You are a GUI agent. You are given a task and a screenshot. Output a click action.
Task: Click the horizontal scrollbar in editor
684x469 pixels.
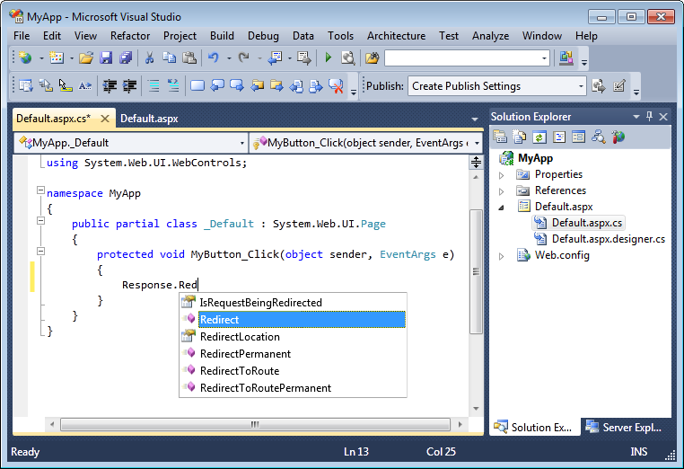pyautogui.click(x=255, y=424)
